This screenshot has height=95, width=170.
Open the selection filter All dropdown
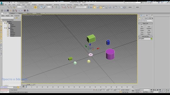coord(19,7)
